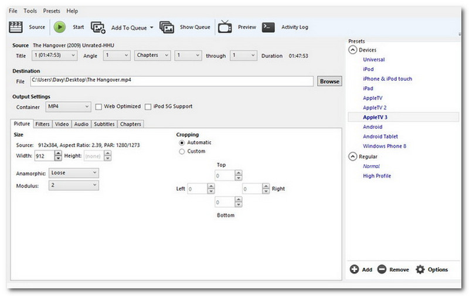Click the Add To Queue icon
This screenshot has height=296, width=469.
[x=98, y=27]
